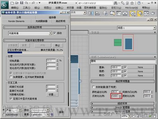Image resolution: width=158 pixels, height=119 pixels.
Task: Click the radiosity progress bar
Action: coord(35,52)
